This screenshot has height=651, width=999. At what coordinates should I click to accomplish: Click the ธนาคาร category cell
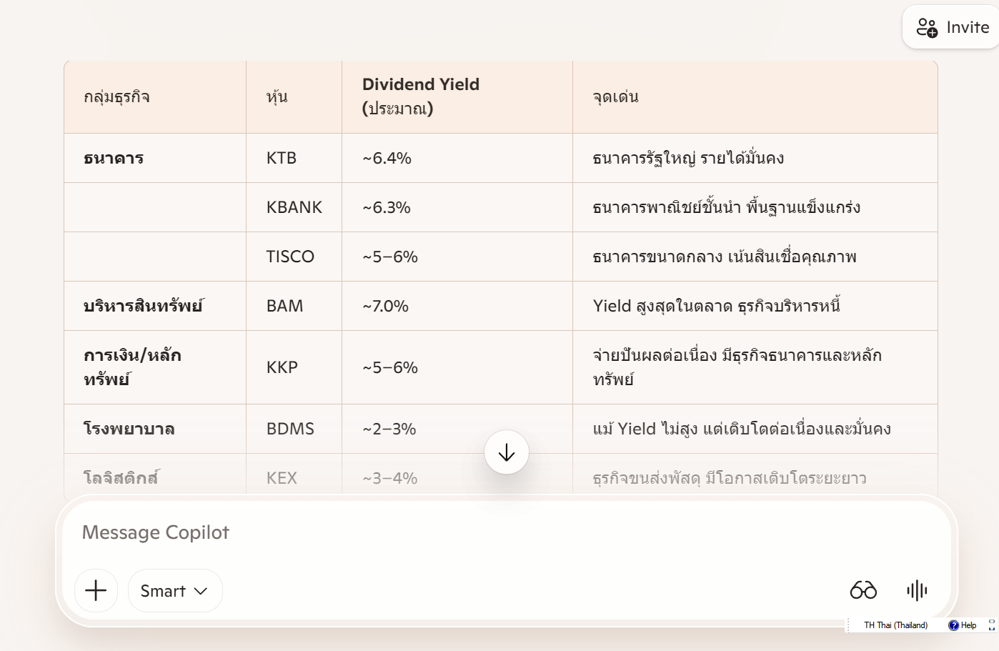pos(114,158)
